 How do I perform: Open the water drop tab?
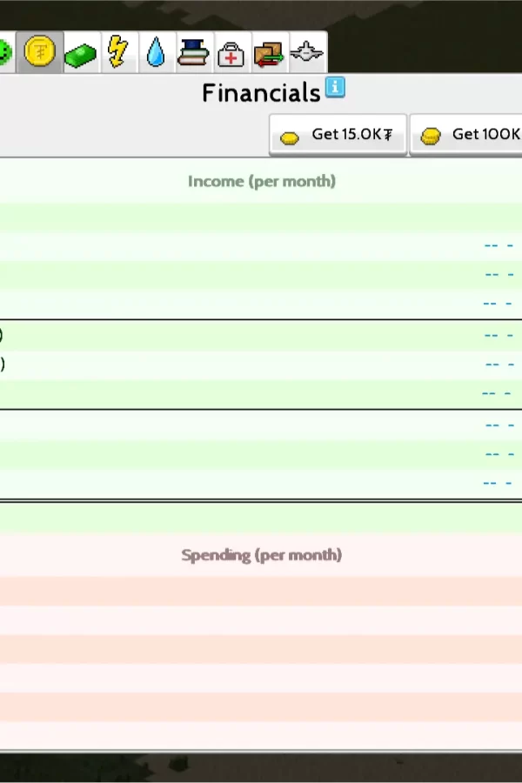156,53
